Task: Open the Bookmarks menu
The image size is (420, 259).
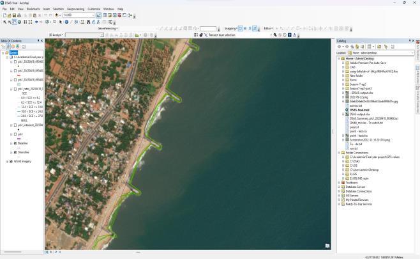Action: tap(33, 9)
